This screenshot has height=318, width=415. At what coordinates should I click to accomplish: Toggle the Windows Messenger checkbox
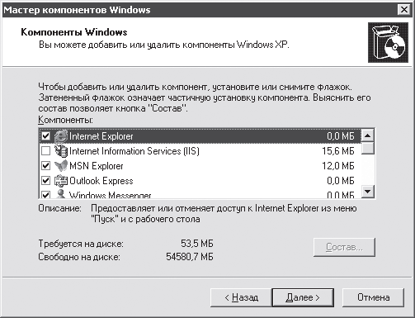(x=45, y=194)
